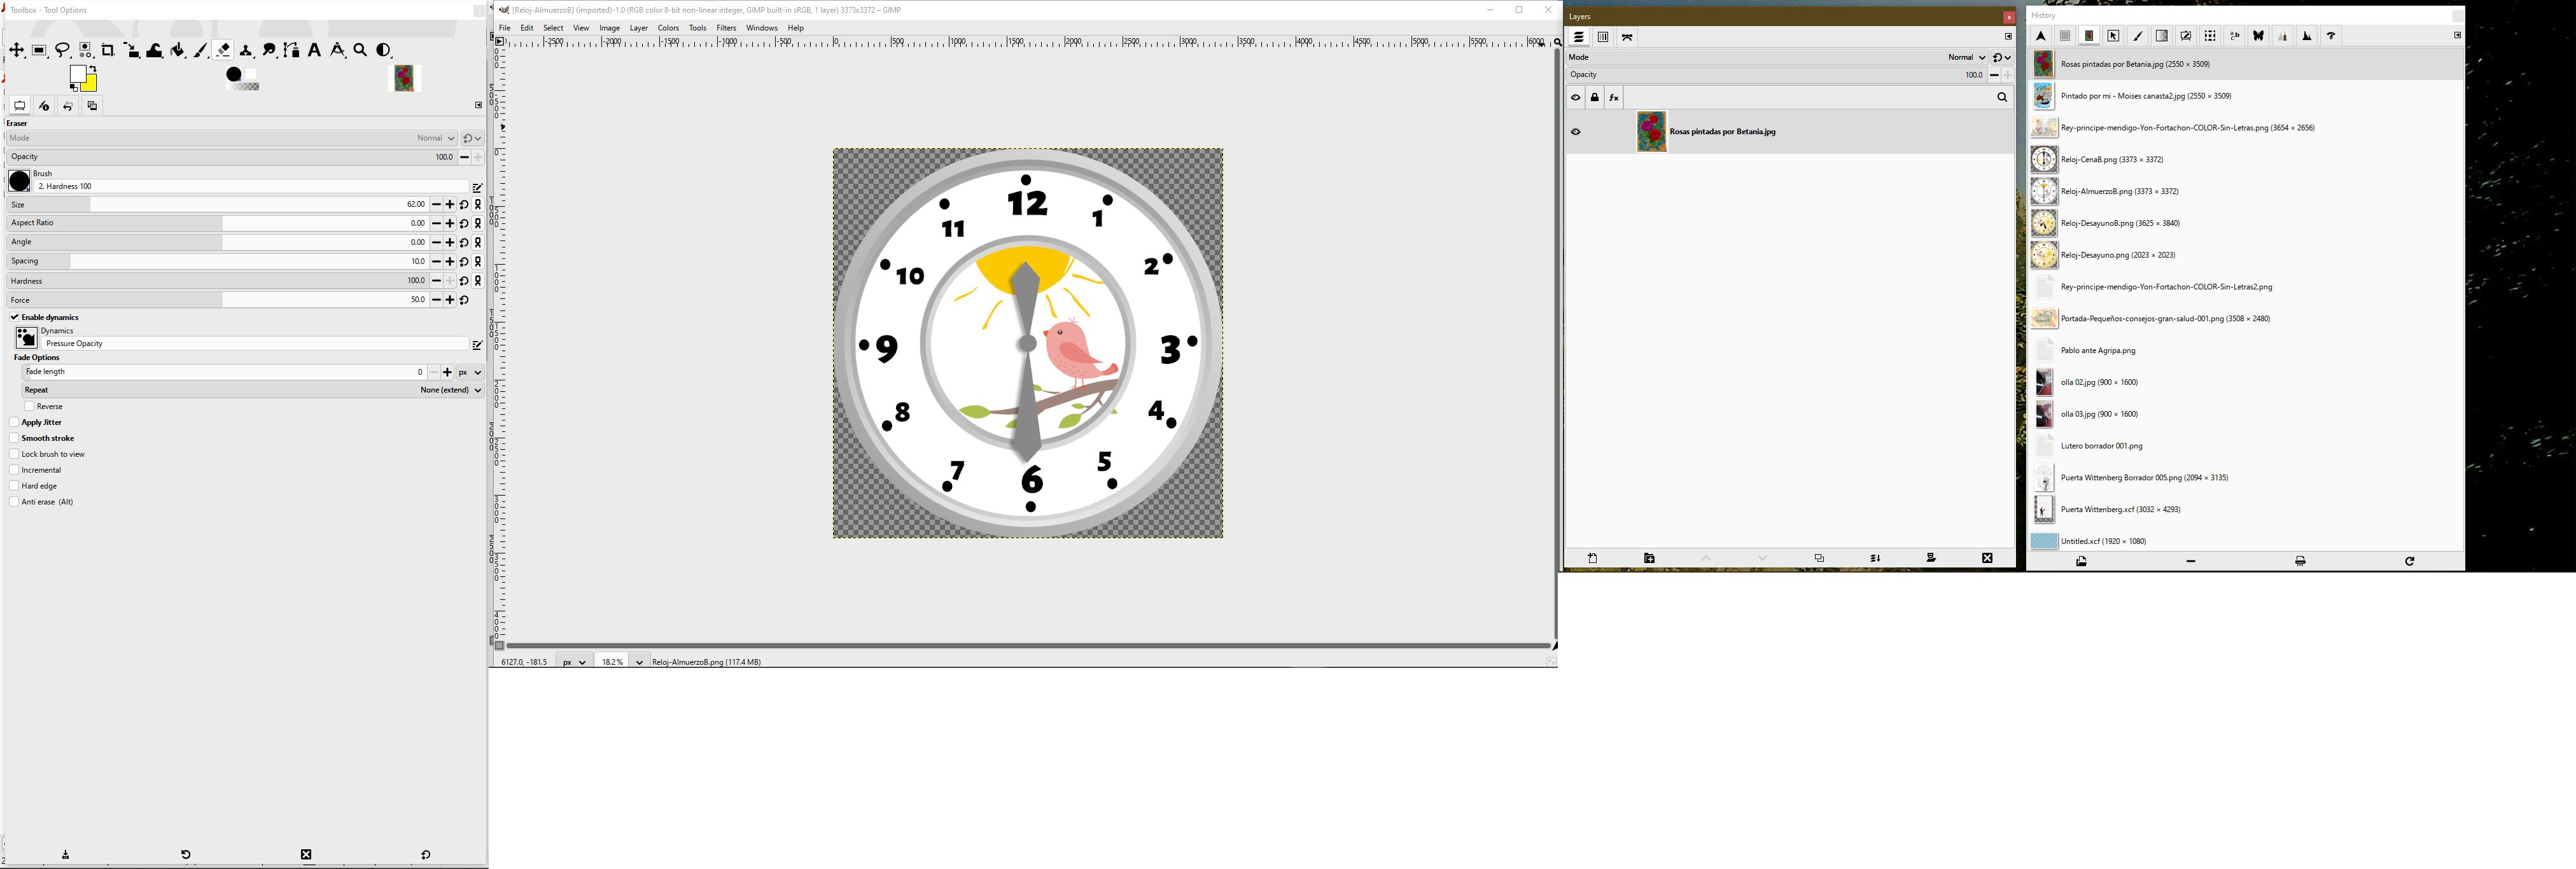
Task: Expand the Repeat None (extend) dropdown
Action: click(x=450, y=390)
